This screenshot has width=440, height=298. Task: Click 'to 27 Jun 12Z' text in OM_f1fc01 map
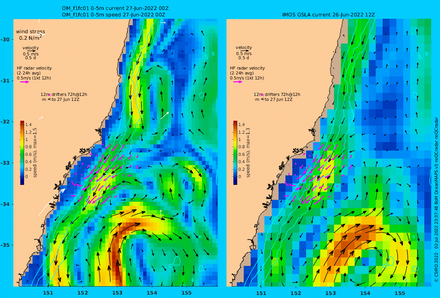coord(66,99)
